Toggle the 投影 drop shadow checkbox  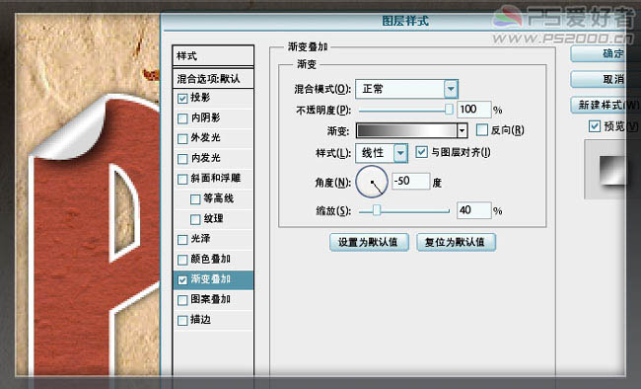coord(182,99)
